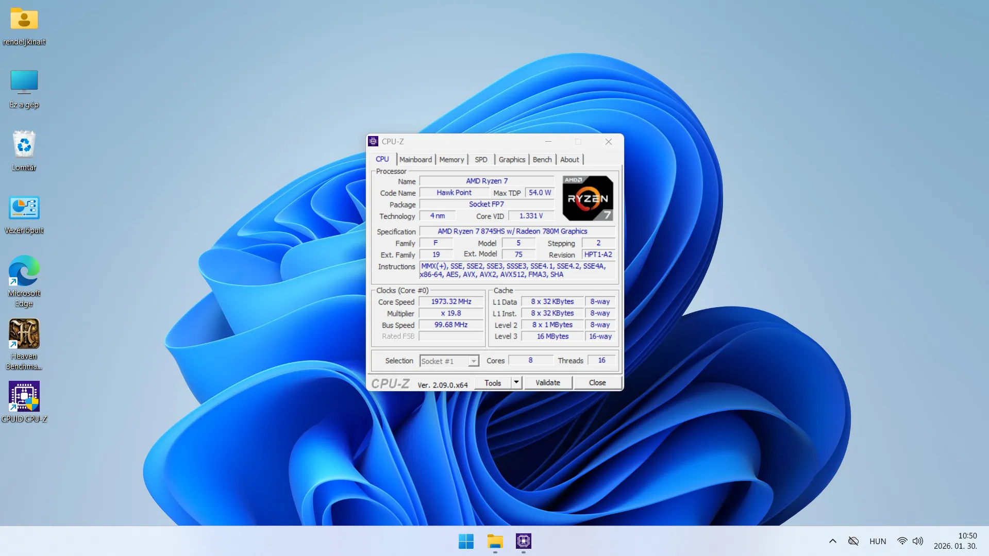Open the Wi-Fi network tray icon

[x=902, y=541]
